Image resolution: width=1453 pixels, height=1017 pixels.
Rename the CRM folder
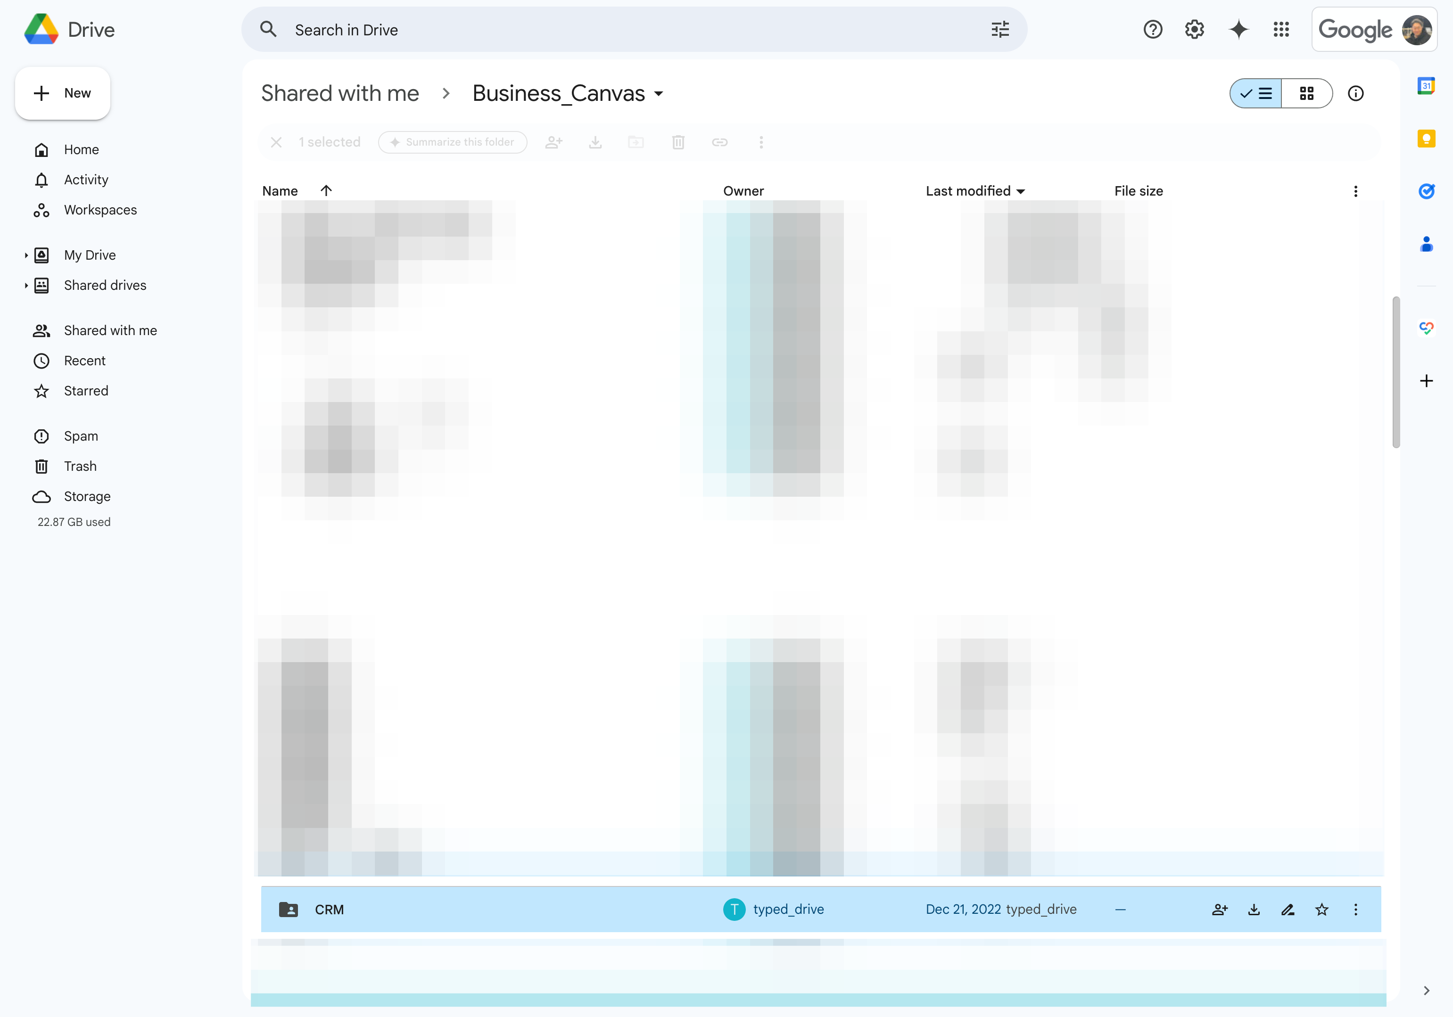(1287, 910)
